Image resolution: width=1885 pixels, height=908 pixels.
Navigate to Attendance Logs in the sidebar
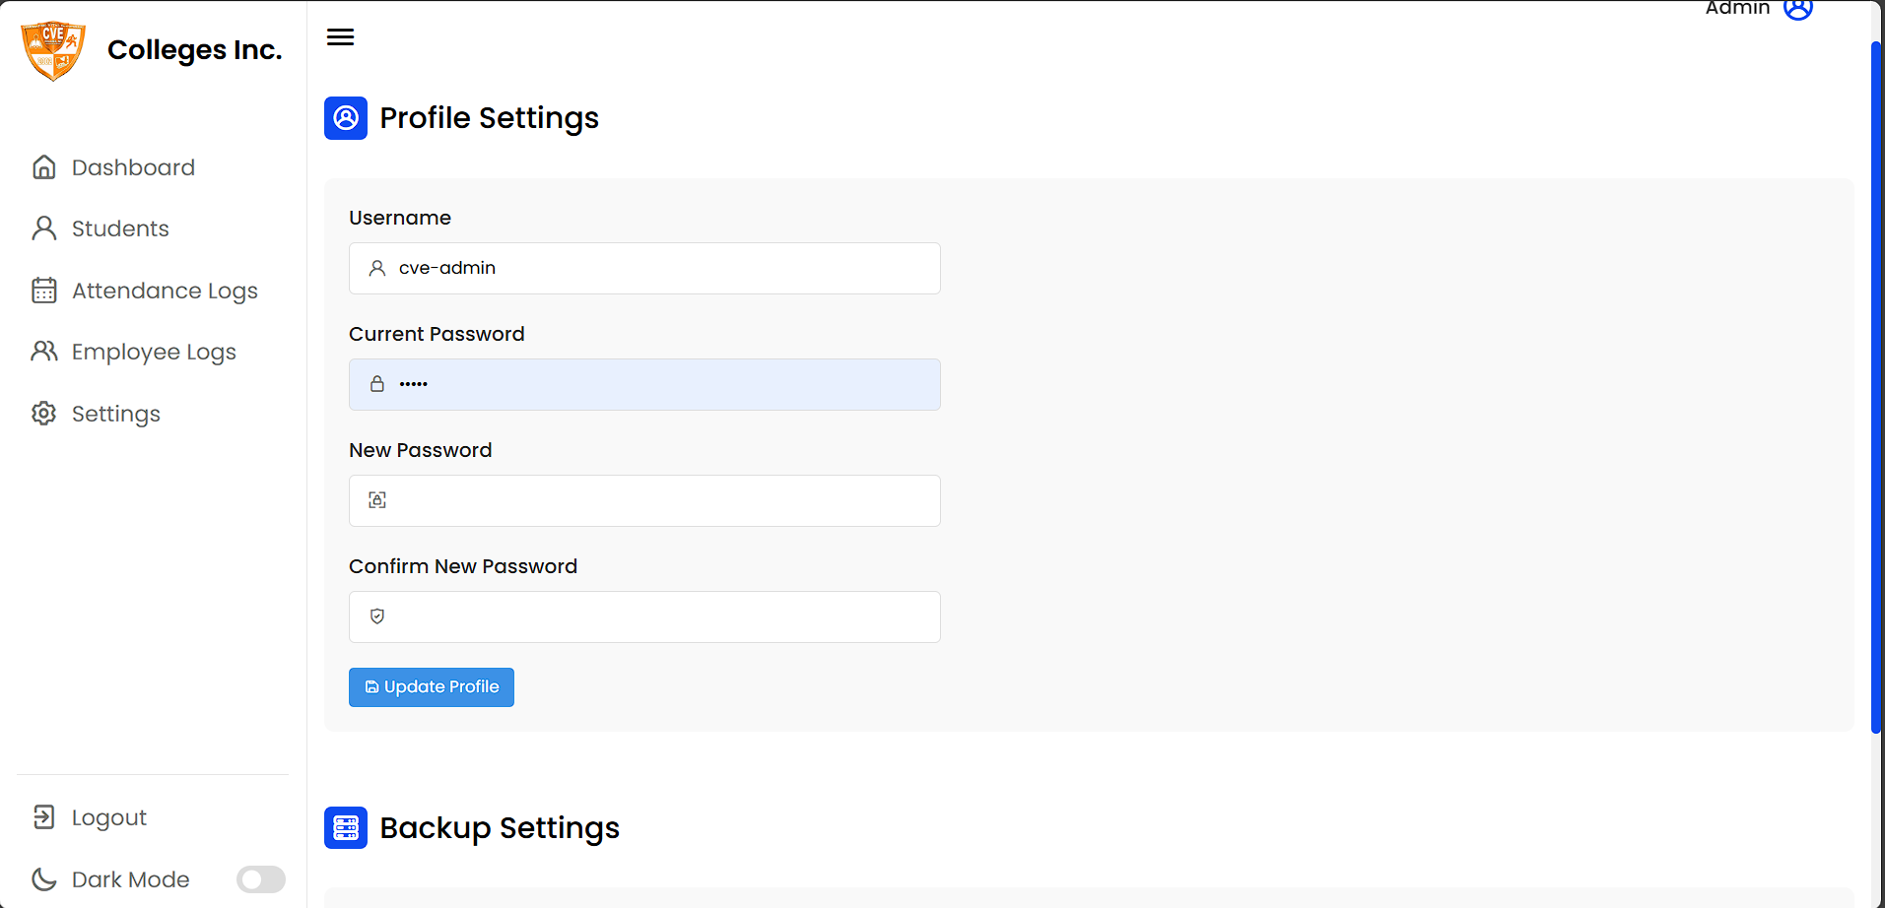click(x=164, y=290)
